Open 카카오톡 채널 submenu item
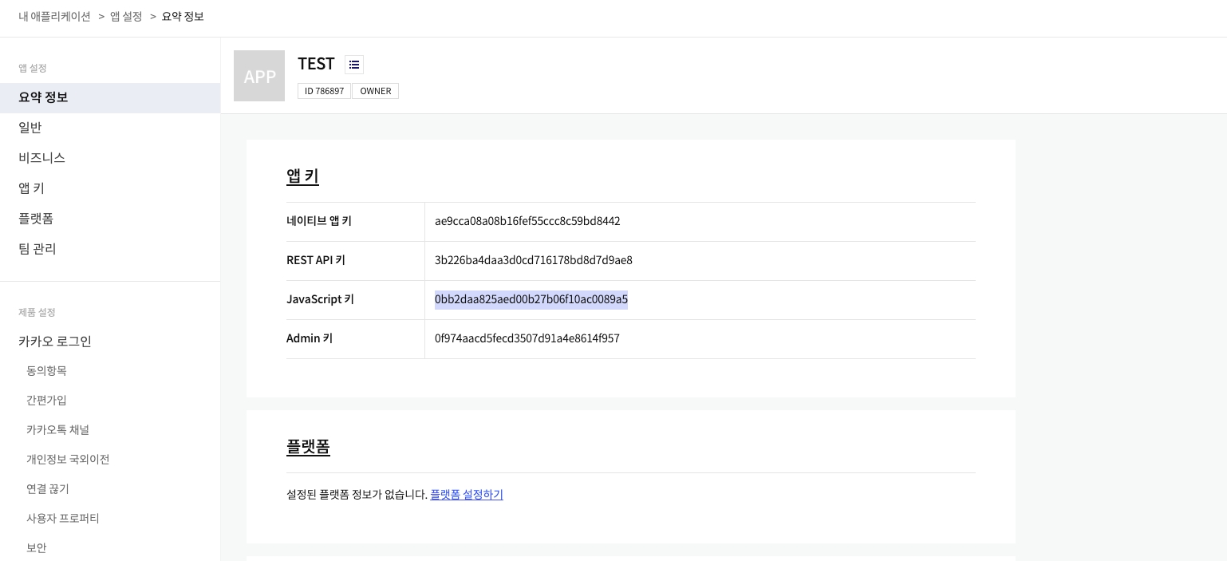This screenshot has height=561, width=1227. pos(57,430)
